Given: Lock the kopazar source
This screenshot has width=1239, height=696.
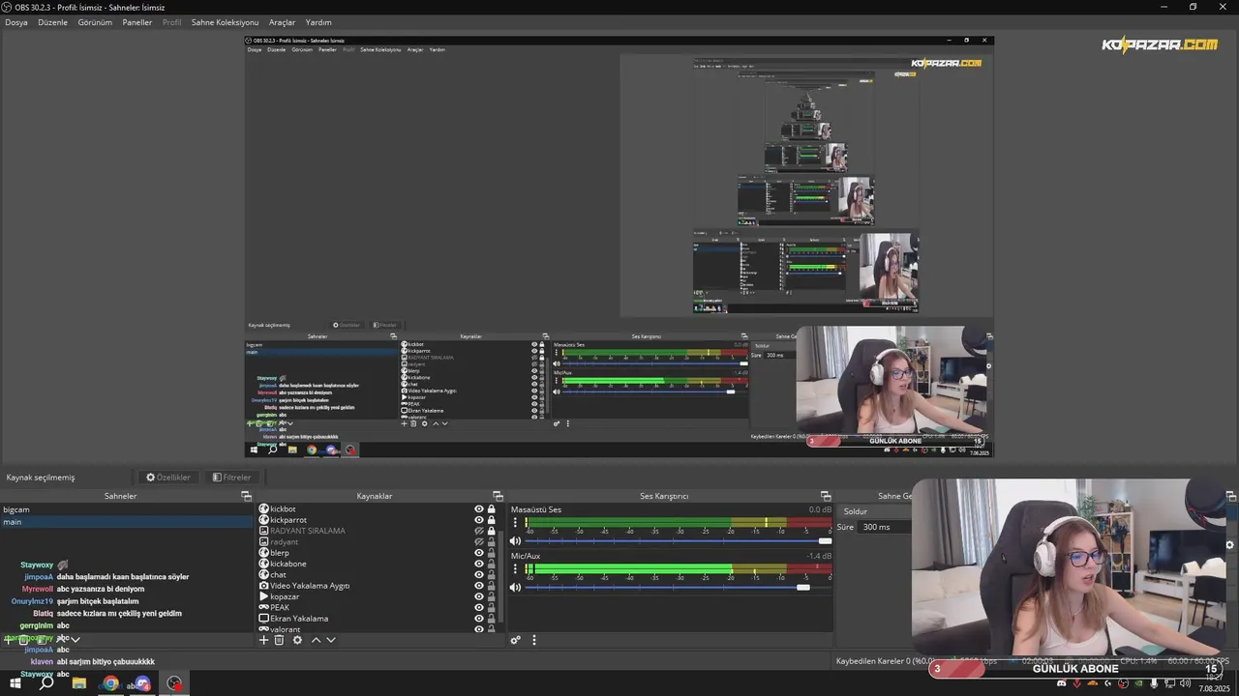Looking at the screenshot, I should pyautogui.click(x=492, y=596).
